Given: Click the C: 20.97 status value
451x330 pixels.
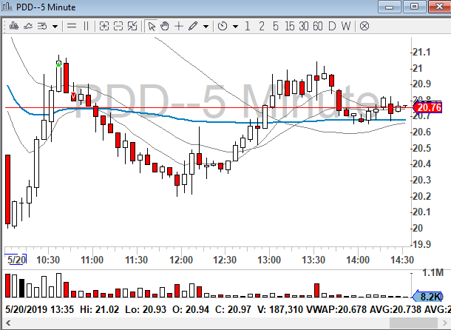Looking at the screenshot, I should pos(234,309).
